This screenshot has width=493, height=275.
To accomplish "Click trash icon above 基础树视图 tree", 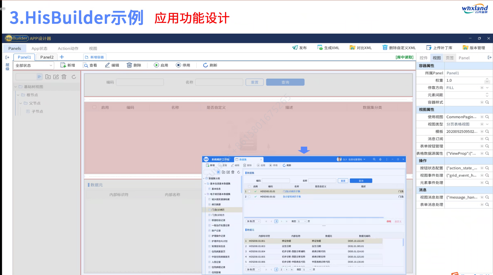I will (64, 77).
